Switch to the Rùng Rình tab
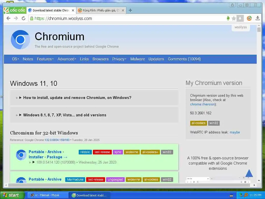 [101, 10]
